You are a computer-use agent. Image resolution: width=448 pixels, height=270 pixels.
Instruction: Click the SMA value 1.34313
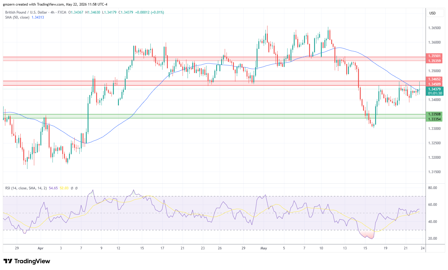click(38, 17)
